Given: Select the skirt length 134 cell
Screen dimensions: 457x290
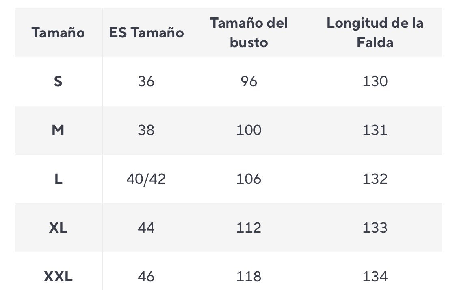Looking at the screenshot, I should [375, 277].
